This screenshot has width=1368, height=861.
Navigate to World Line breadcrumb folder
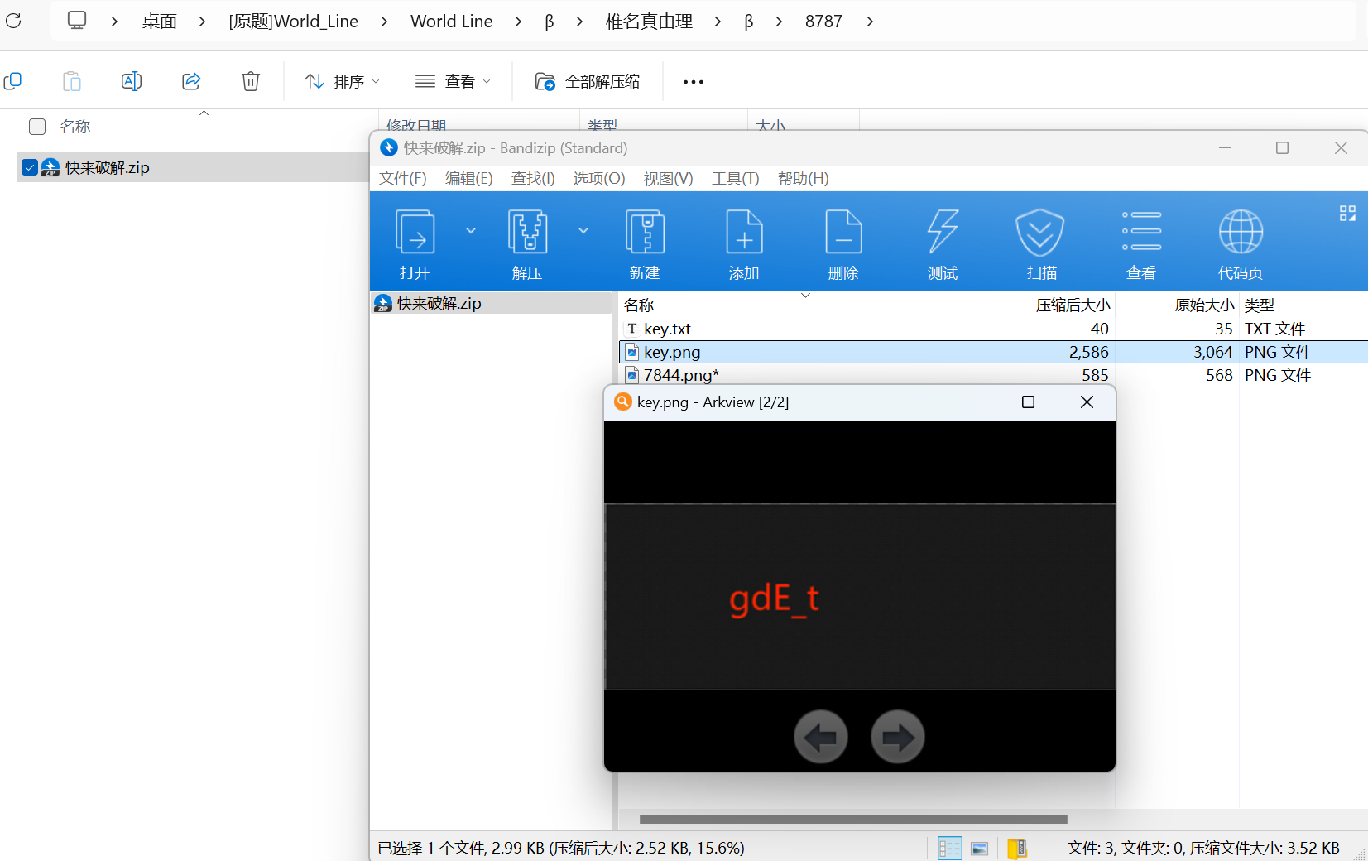[452, 22]
